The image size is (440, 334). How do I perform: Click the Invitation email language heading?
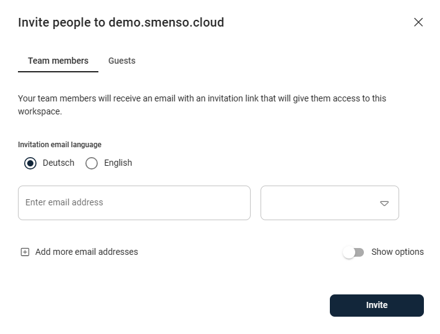pos(60,145)
